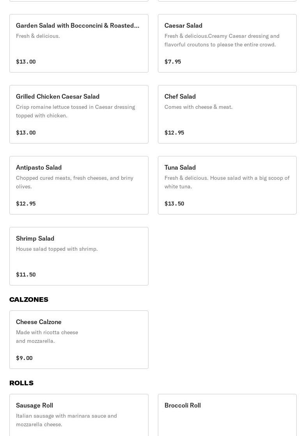306x436 pixels.
Task: Pick the Tuna Salad menu card
Action: point(227,185)
